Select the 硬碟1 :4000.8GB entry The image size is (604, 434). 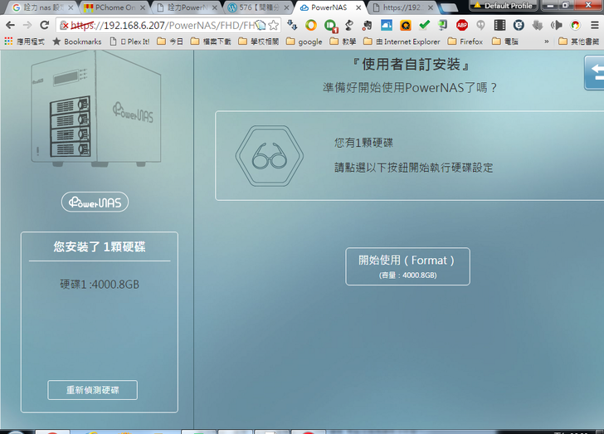100,285
